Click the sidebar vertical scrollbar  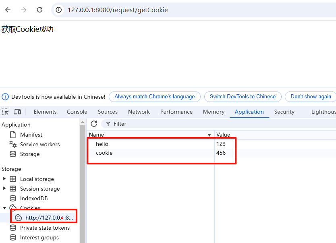(x=83, y=182)
